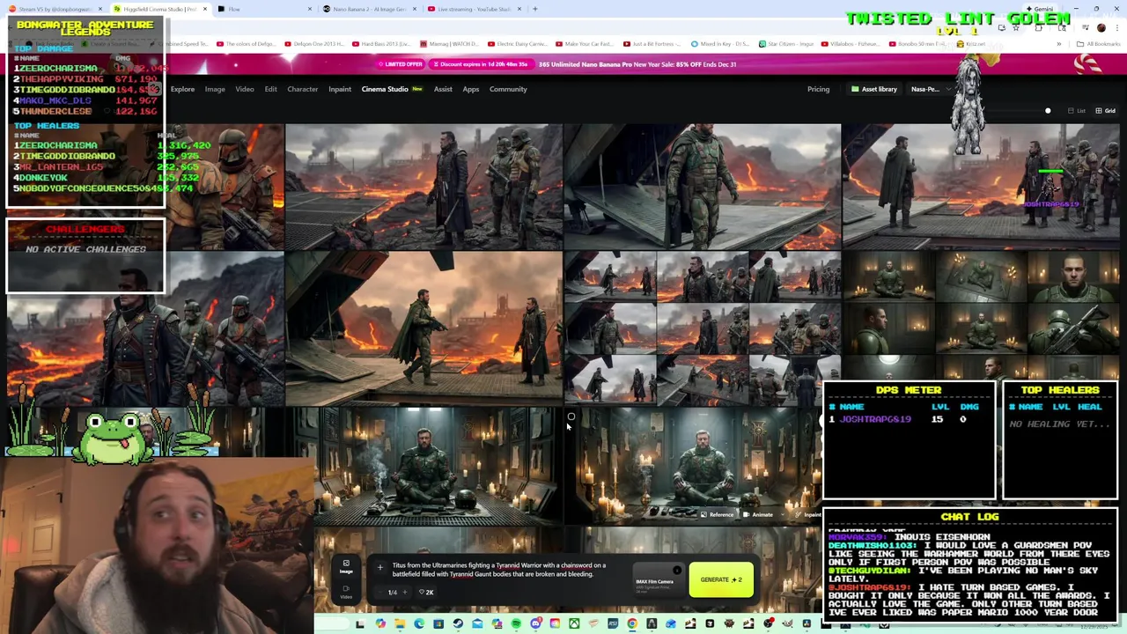This screenshot has height=634, width=1127.
Task: Click Animate on the seated soldier image
Action: (x=758, y=515)
